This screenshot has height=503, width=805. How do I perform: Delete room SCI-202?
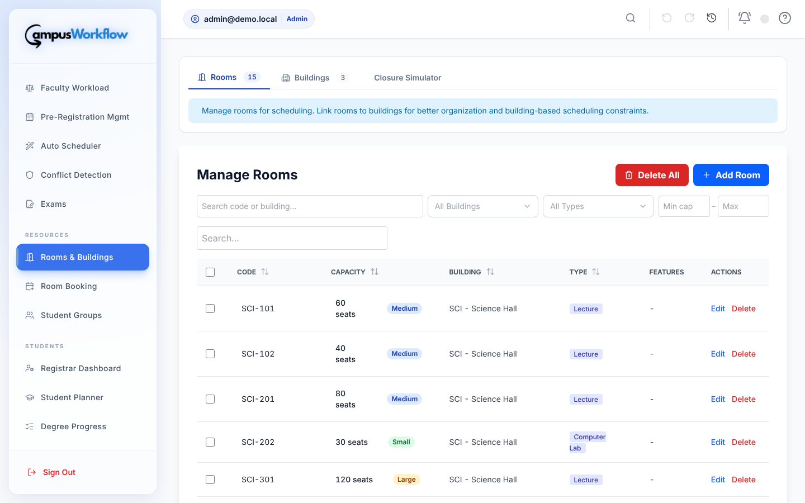point(744,442)
